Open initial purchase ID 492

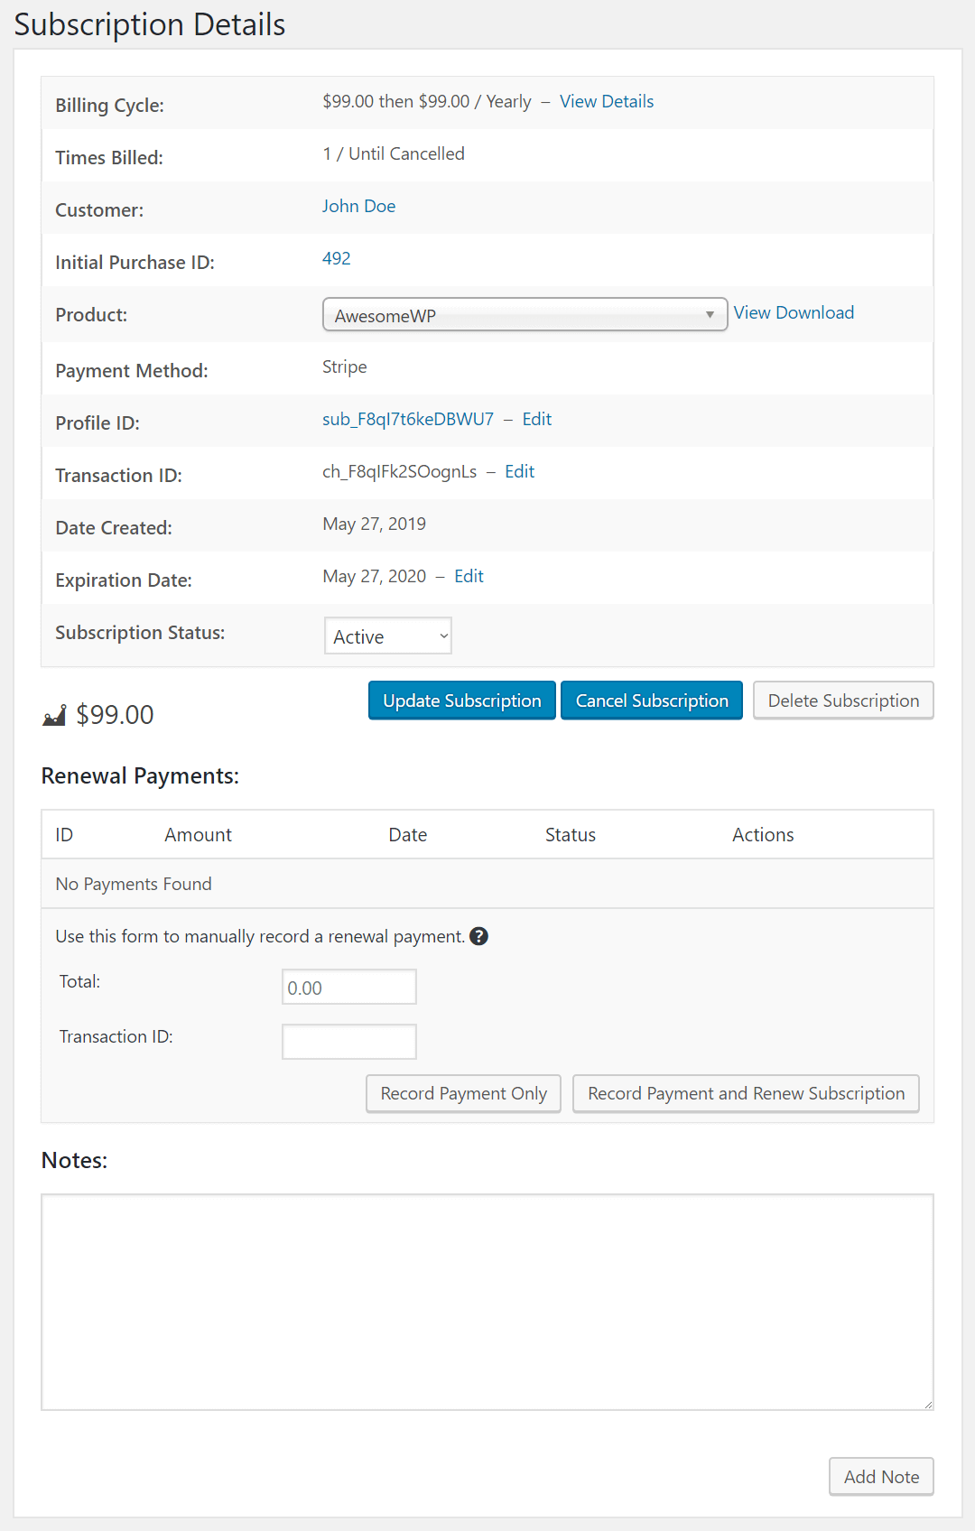336,259
